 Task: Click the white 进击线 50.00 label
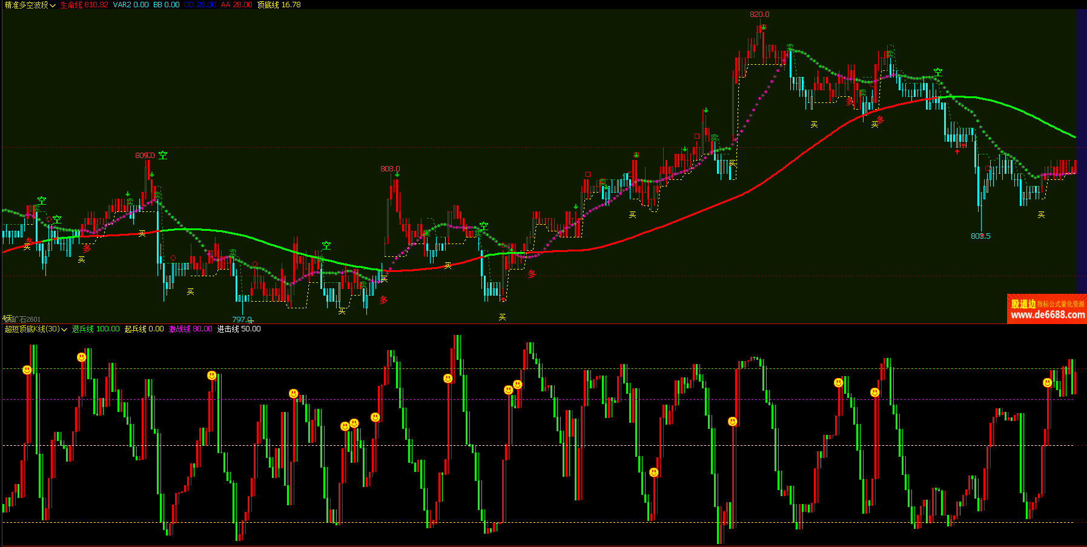click(239, 329)
